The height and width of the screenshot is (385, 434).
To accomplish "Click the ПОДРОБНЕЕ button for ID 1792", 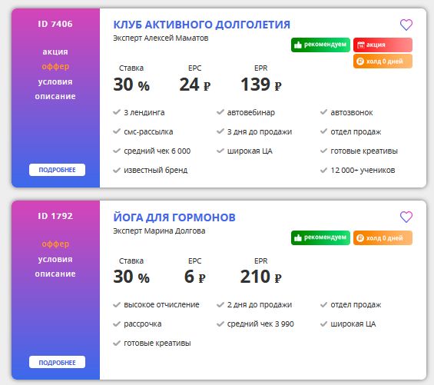I will click(x=57, y=362).
